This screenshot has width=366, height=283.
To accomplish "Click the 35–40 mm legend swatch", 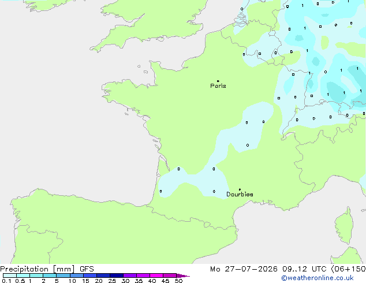I will pyautogui.click(x=143, y=275).
